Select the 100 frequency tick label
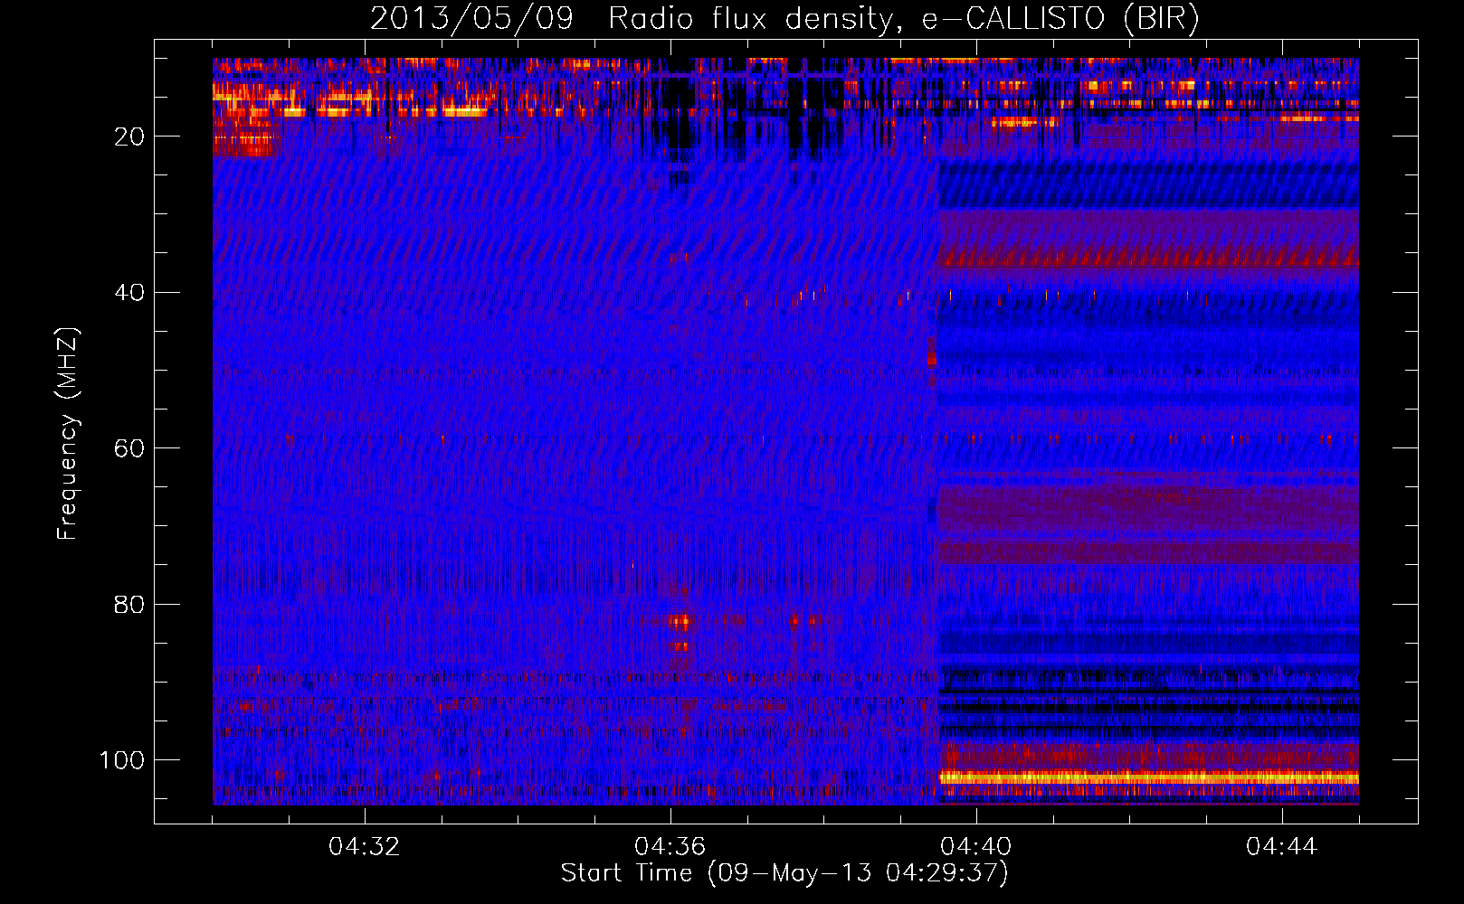The width and height of the screenshot is (1464, 904). coord(122,760)
